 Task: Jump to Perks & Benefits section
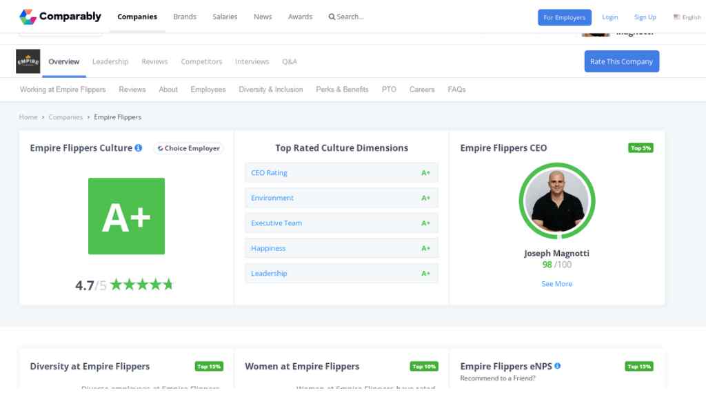point(342,90)
